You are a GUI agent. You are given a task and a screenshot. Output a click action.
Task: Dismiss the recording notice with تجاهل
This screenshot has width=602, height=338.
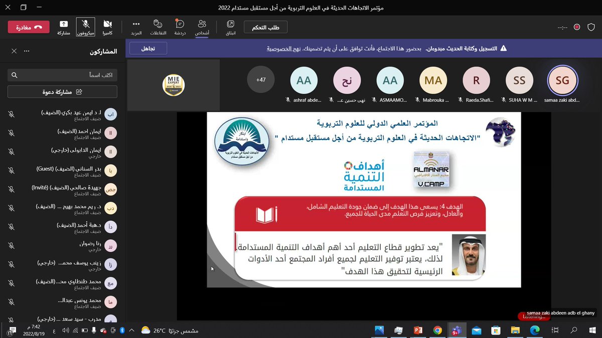(148, 49)
